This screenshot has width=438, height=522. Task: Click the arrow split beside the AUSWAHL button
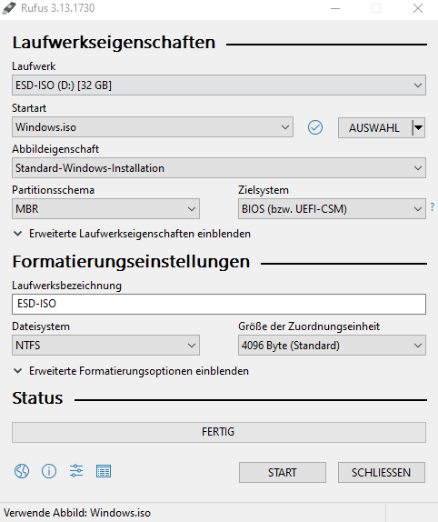418,127
